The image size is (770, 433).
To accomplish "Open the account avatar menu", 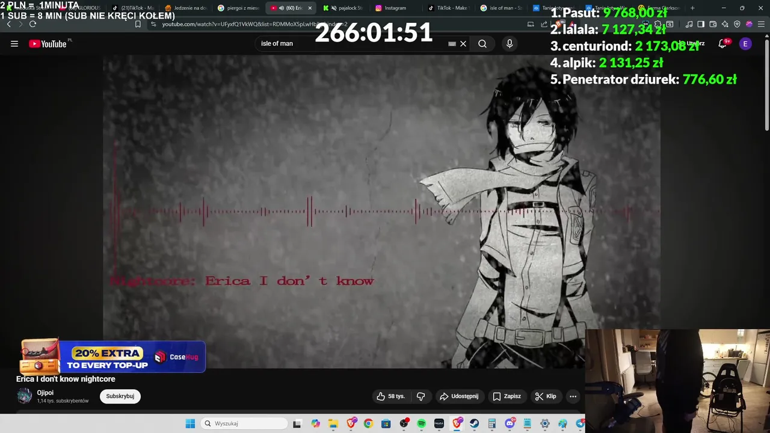I will [745, 44].
